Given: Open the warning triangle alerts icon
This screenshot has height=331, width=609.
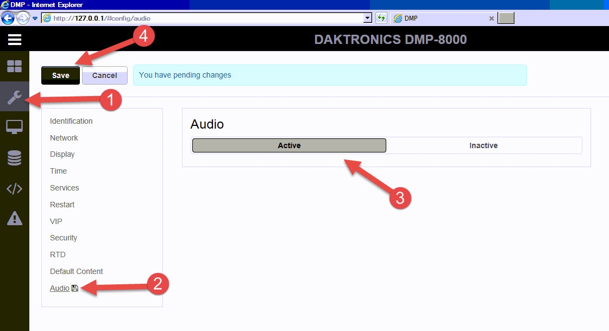Looking at the screenshot, I should 14,219.
